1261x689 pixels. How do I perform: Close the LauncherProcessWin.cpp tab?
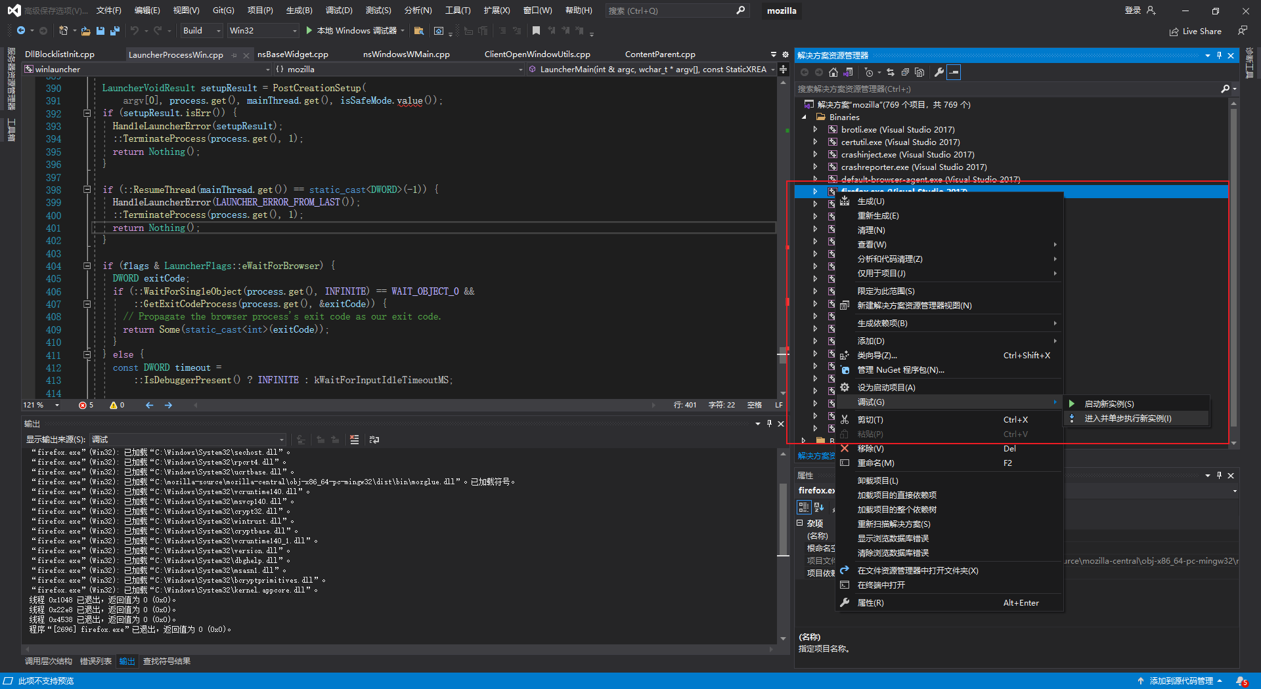(246, 55)
